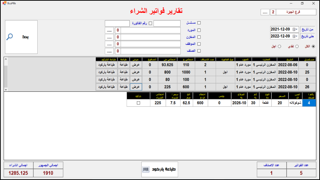Tick the رقم الفاتورة invoice number checkbox

click(150, 23)
